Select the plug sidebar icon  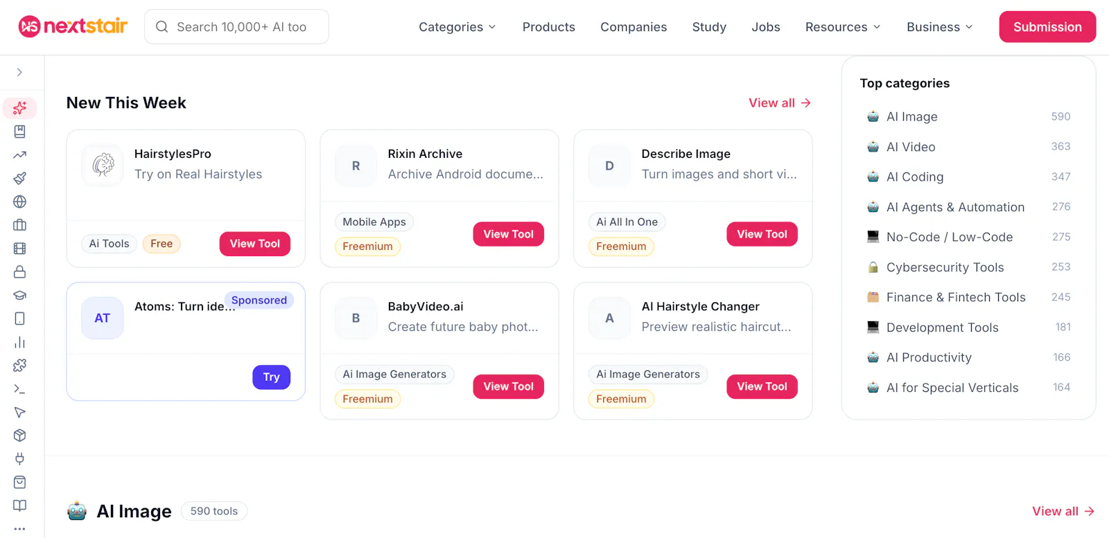click(20, 458)
